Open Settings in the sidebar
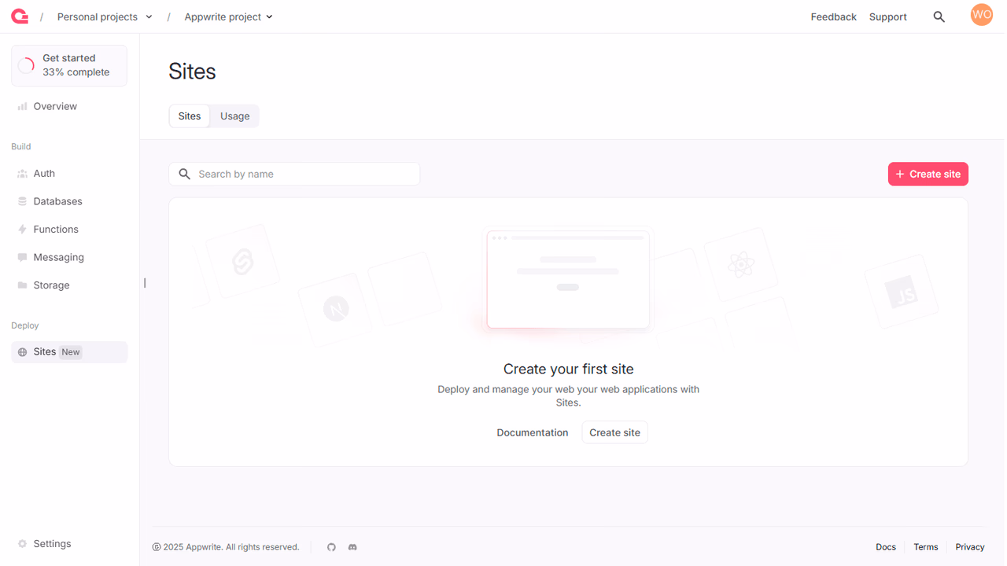This screenshot has height=566, width=1007. pyautogui.click(x=69, y=544)
